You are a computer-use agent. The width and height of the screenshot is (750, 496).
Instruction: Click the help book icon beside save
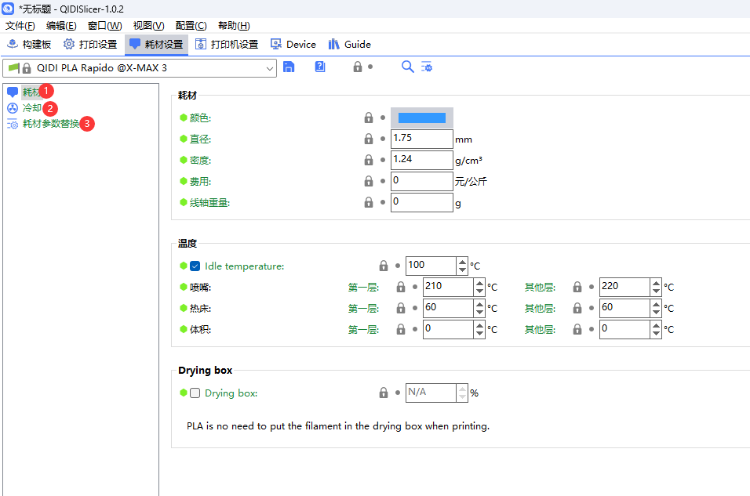click(x=320, y=67)
